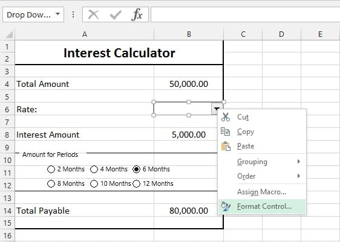The height and width of the screenshot is (242, 340).
Task: Click the Cancel X in formula bar
Action: (94, 14)
